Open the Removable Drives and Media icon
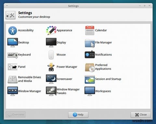 click(x=13, y=79)
